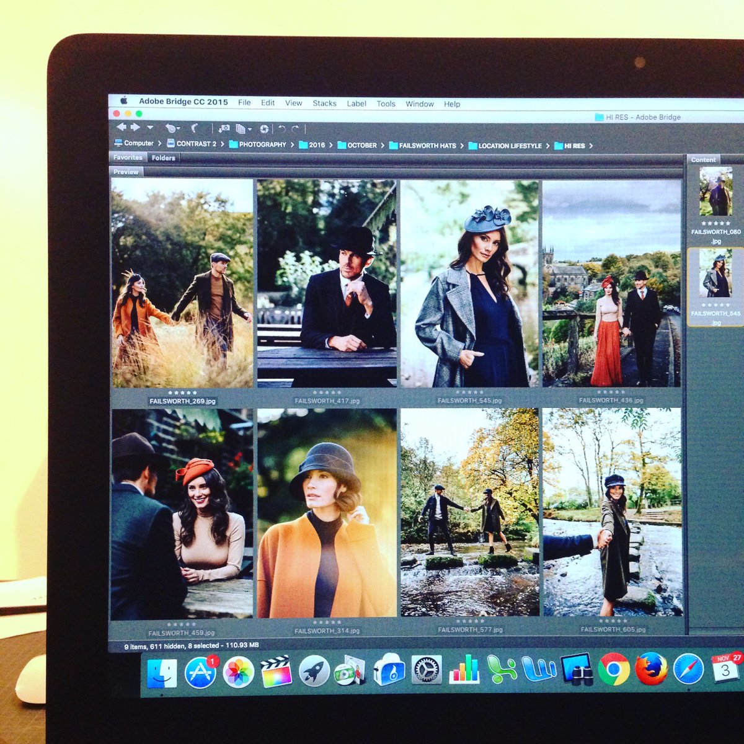
Task: Open Launchpad rocket icon in the Dock
Action: [x=314, y=671]
